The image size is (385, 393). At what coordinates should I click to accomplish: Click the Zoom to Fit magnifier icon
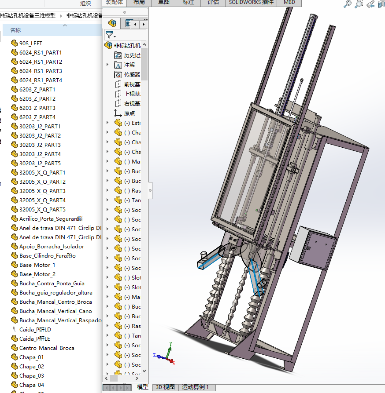click(x=348, y=4)
